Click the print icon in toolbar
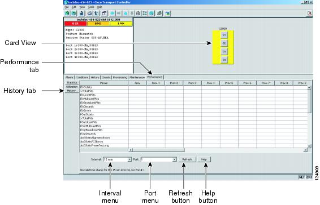Viewport: 320px width, 205px height. (x=89, y=14)
